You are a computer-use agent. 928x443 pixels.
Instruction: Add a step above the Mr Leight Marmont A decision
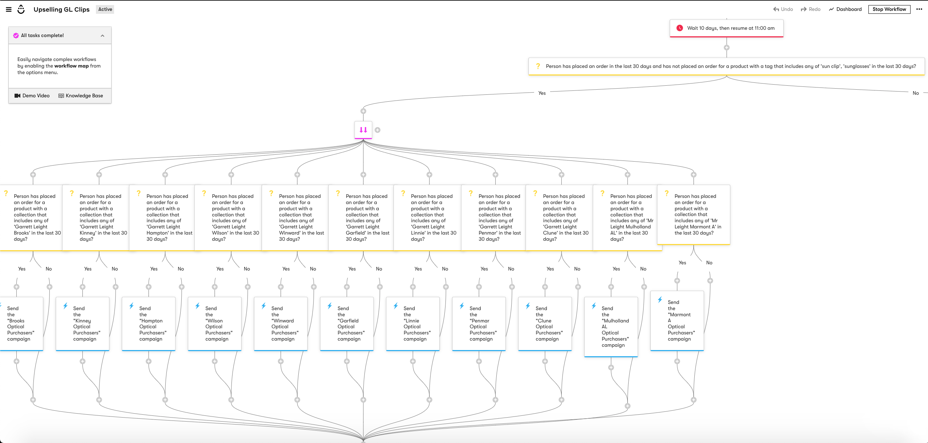[x=694, y=175]
